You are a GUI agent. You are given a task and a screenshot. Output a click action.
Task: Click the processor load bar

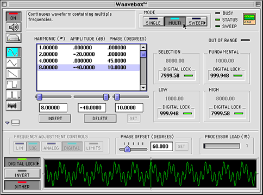click(x=222, y=146)
